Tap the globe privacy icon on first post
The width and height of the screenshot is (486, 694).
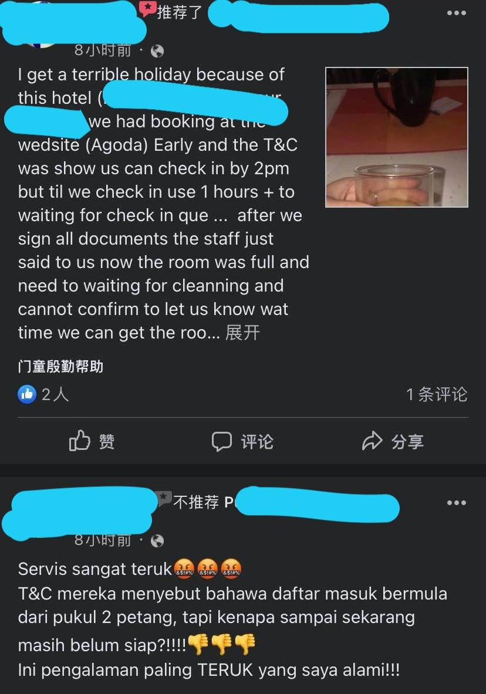pyautogui.click(x=157, y=52)
